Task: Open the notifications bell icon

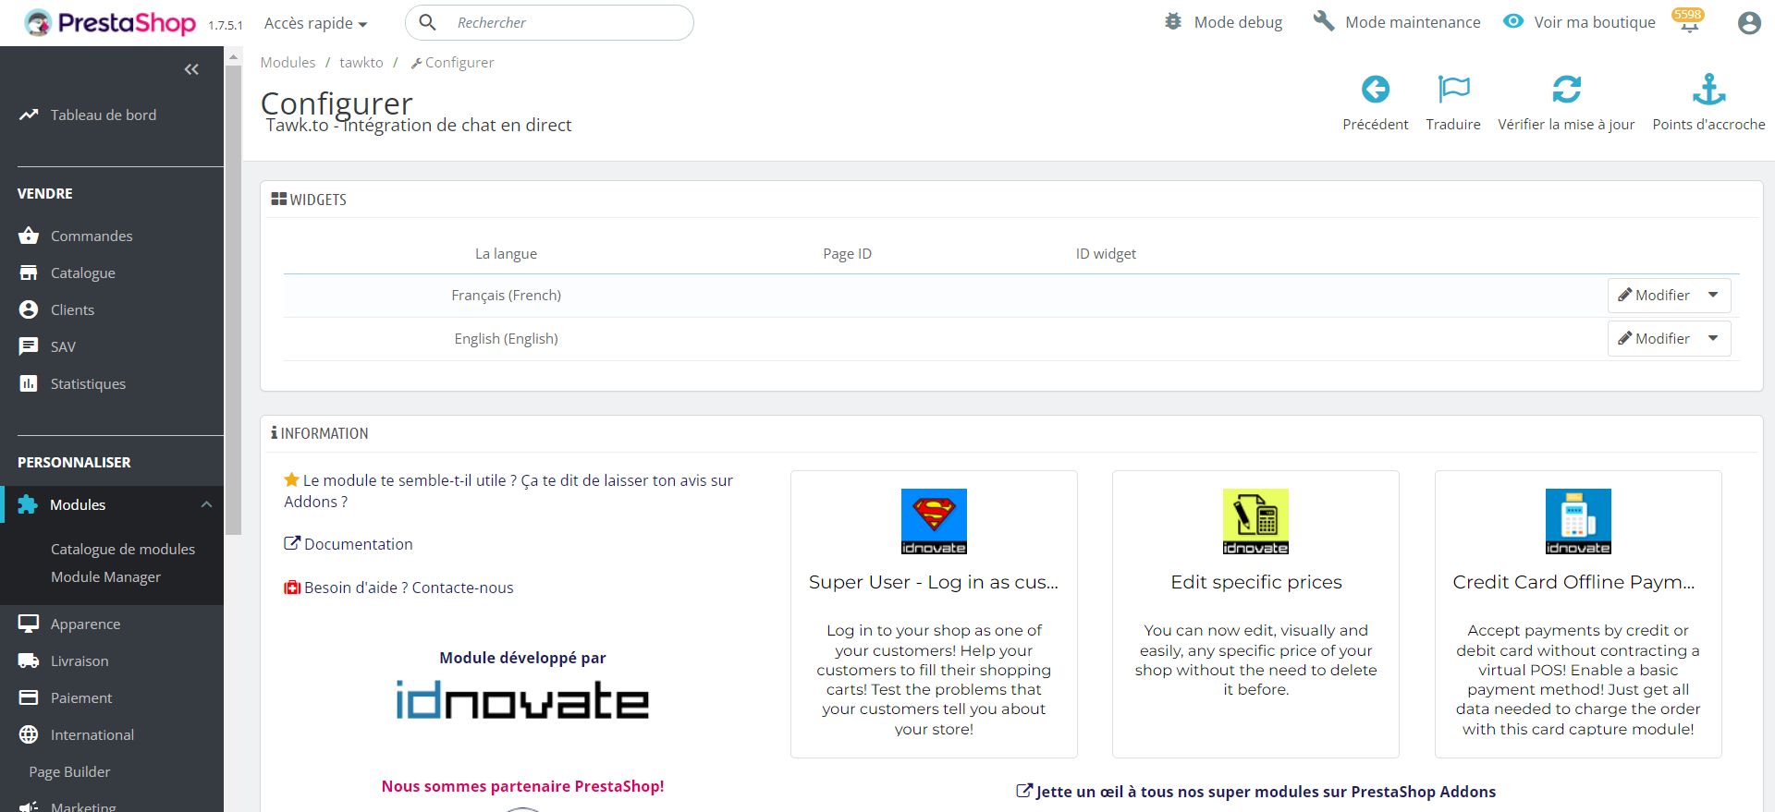Action: point(1689,23)
